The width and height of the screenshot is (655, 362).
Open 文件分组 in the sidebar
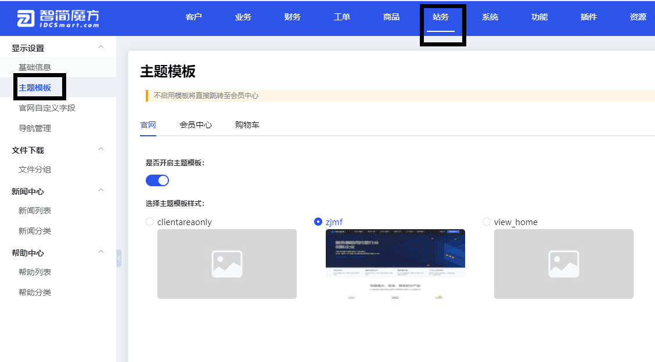pyautogui.click(x=35, y=169)
